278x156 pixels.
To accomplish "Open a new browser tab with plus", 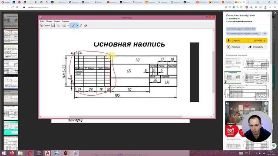I will pyautogui.click(x=248, y=2).
